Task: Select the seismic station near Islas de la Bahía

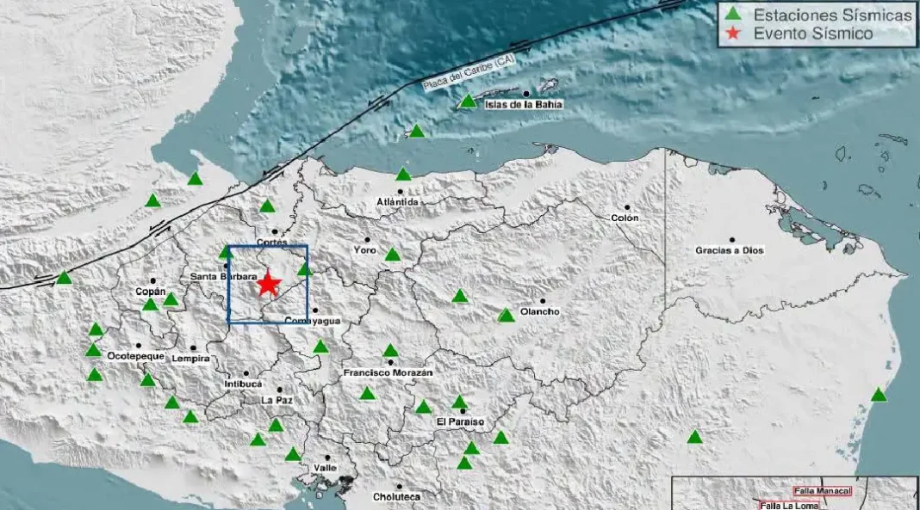Action: point(468,101)
